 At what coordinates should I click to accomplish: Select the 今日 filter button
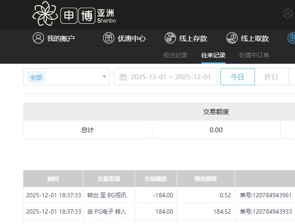[x=237, y=77]
